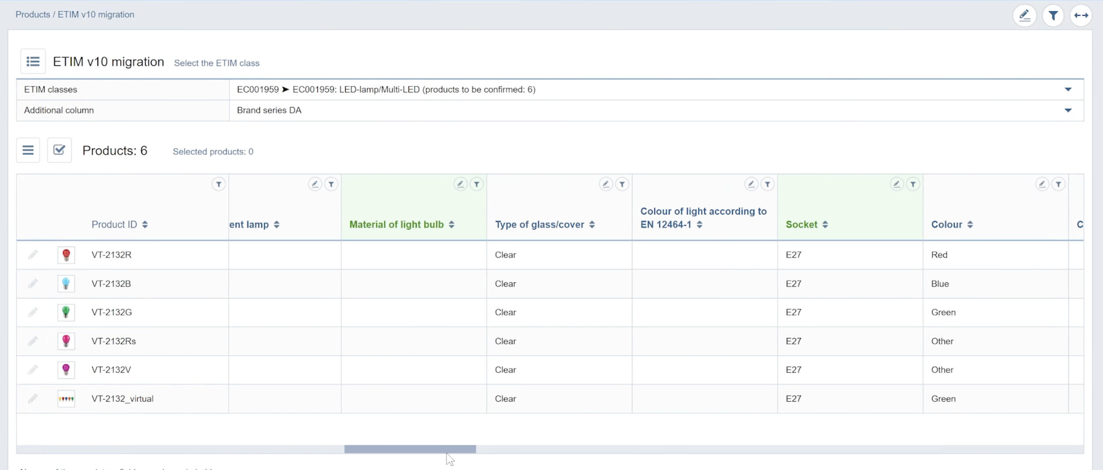1103x470 pixels.
Task: Edit product VT-2132B with pencil icon
Action: tap(33, 283)
